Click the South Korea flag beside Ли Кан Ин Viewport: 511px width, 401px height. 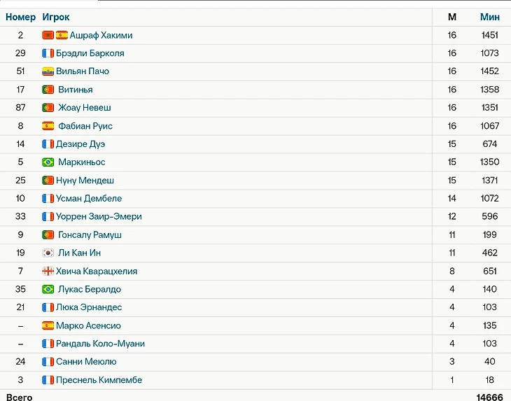(48, 253)
